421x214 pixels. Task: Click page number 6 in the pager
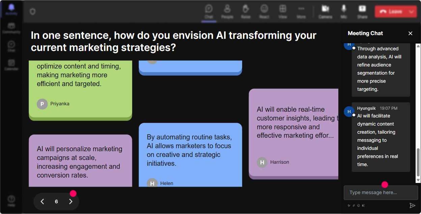(56, 202)
